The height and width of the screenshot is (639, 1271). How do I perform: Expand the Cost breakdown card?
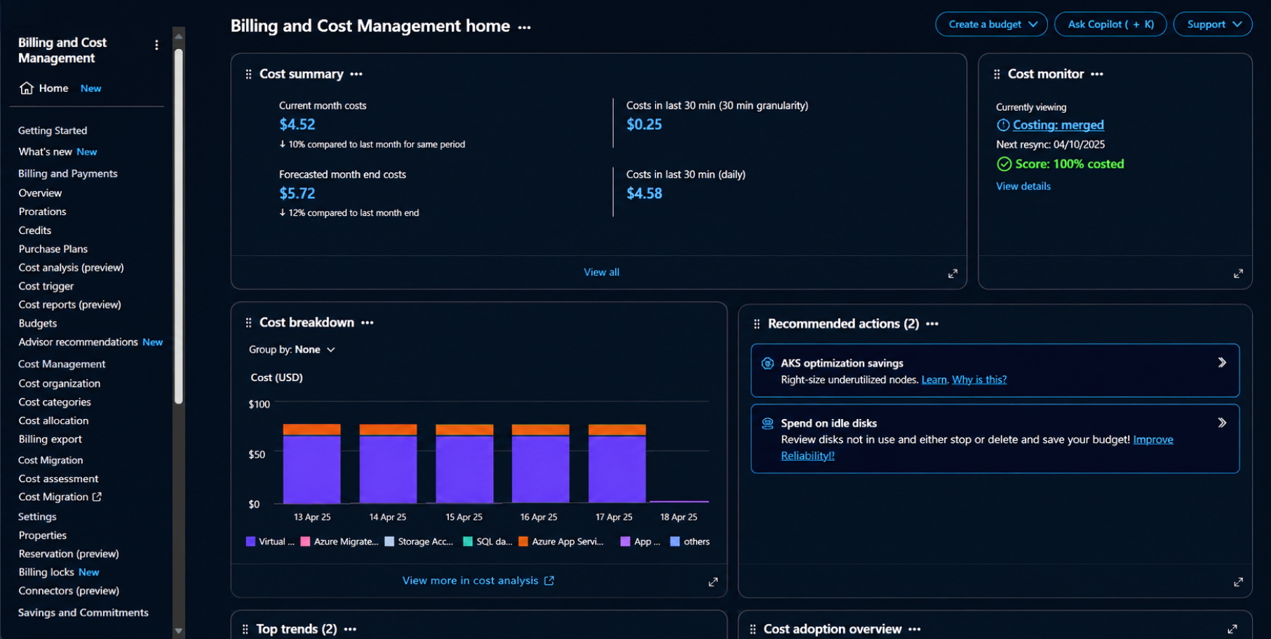click(x=713, y=582)
